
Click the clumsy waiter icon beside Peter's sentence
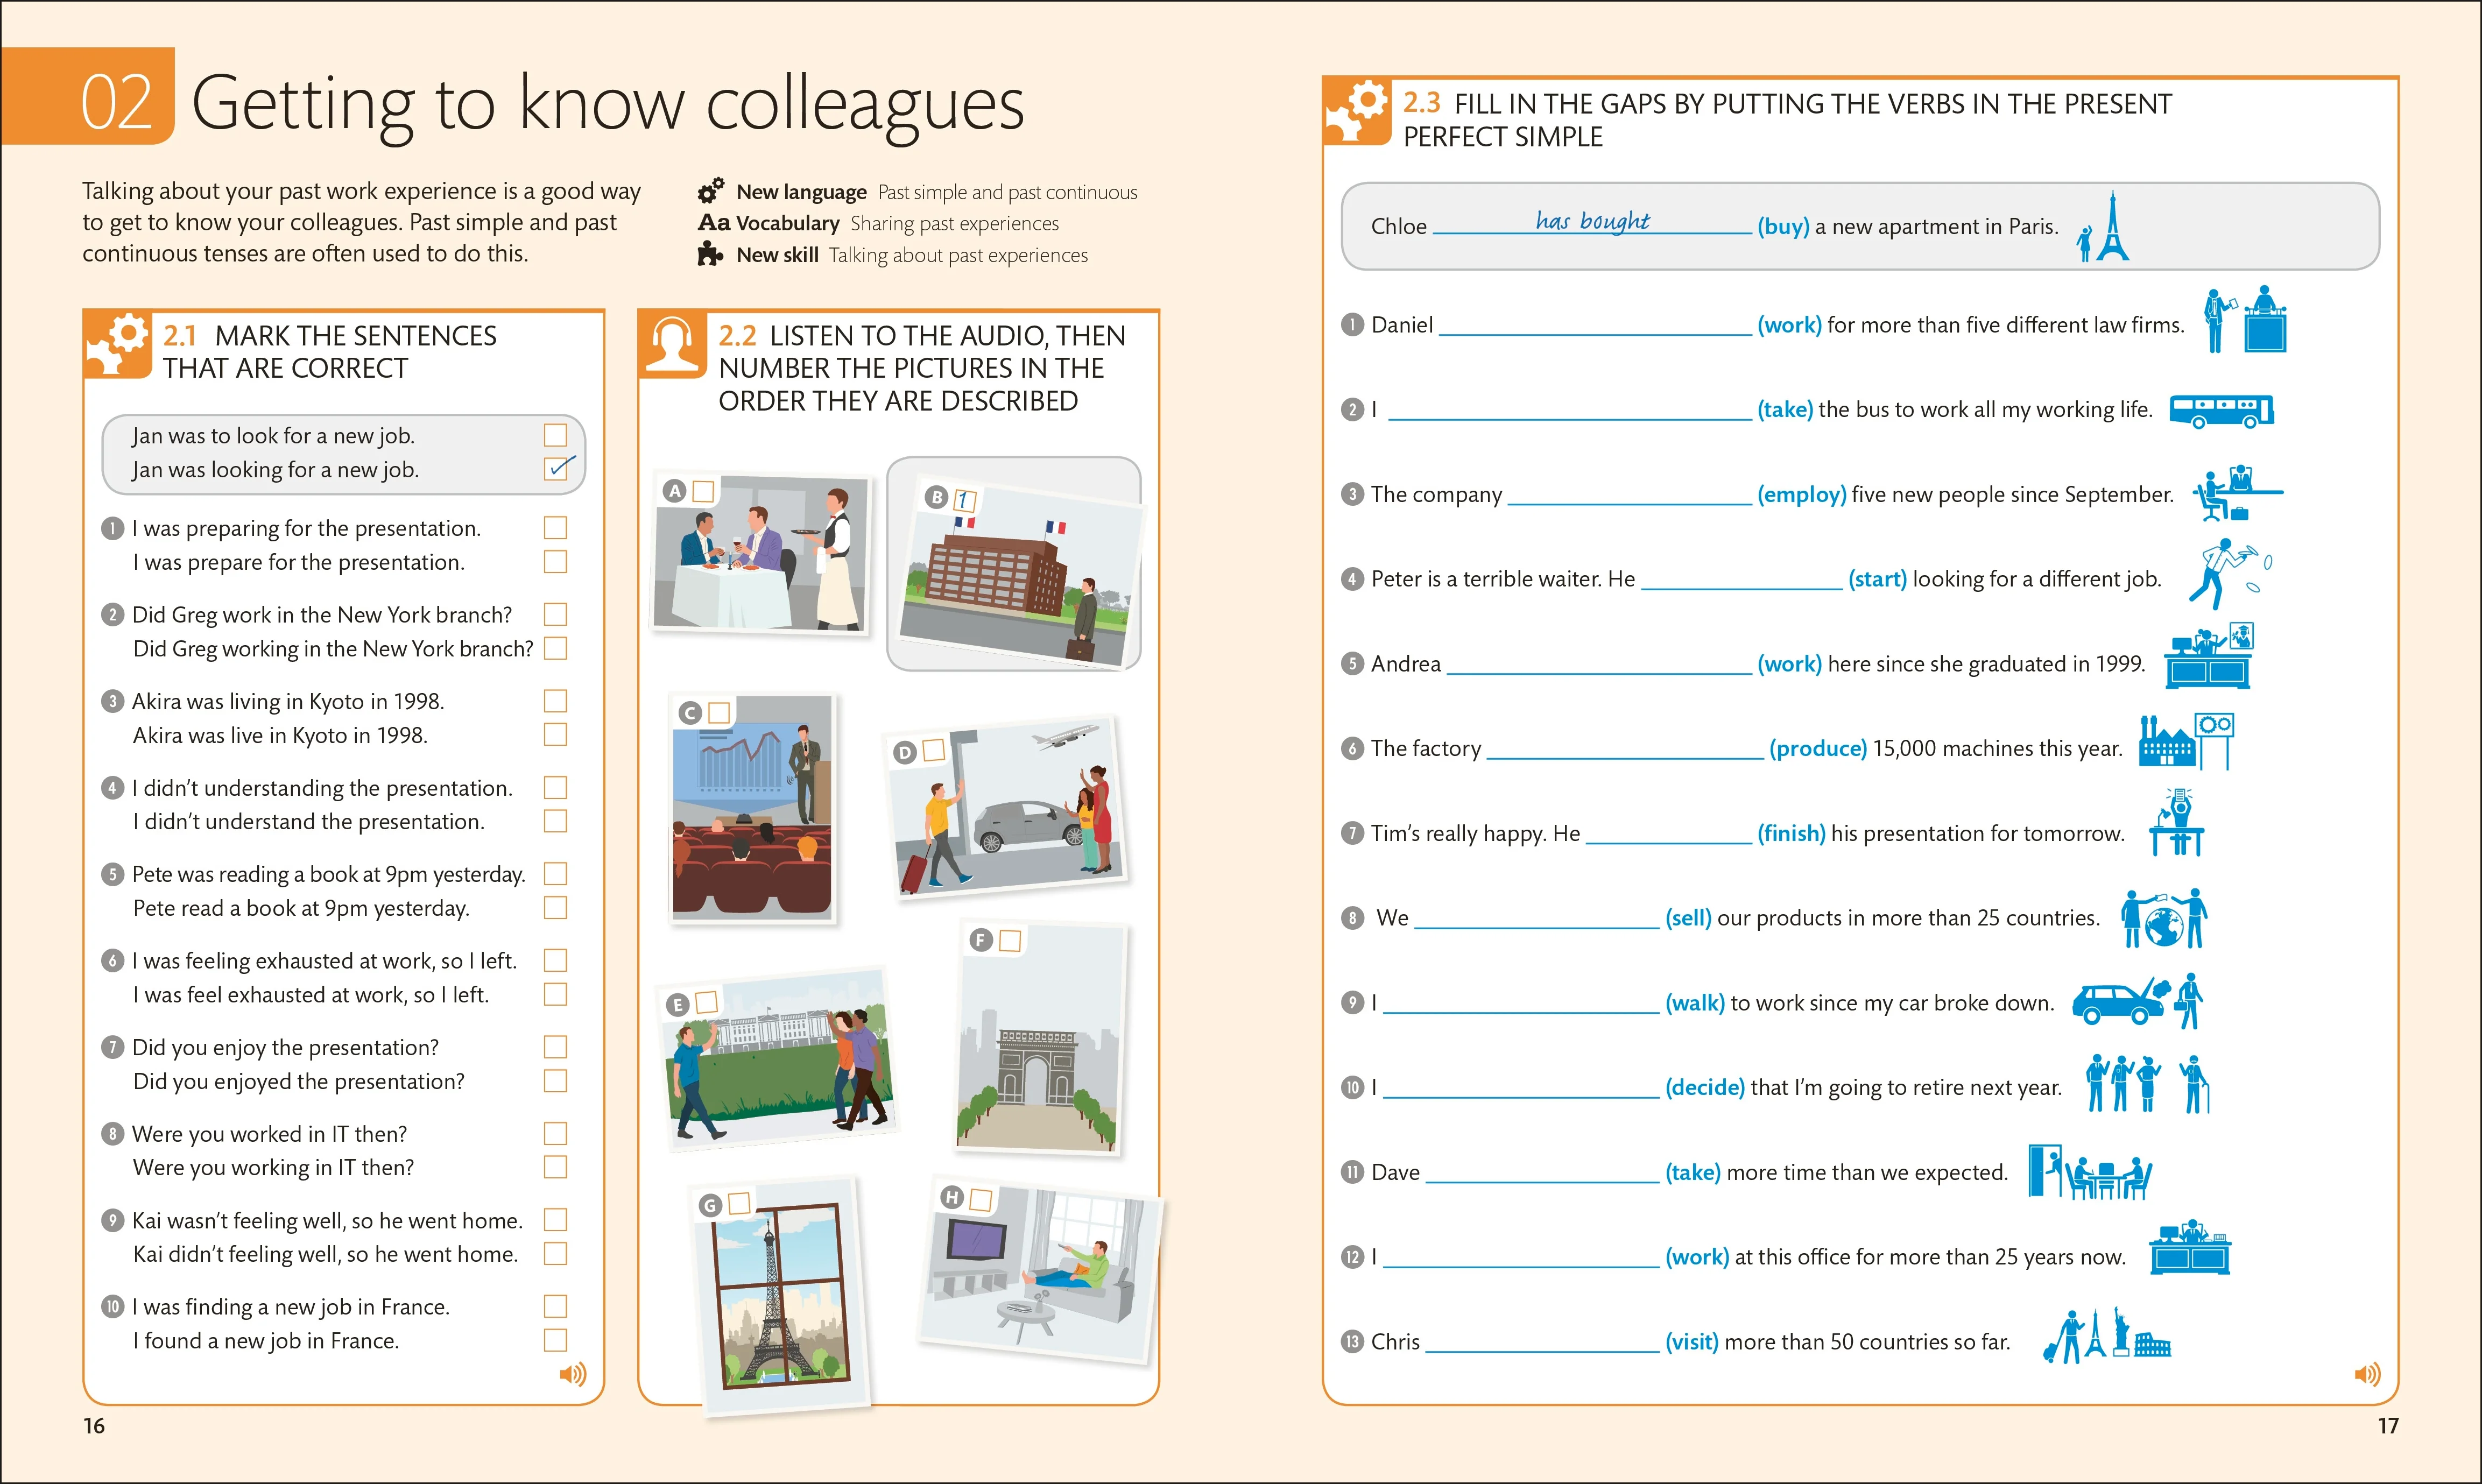pos(2230,574)
